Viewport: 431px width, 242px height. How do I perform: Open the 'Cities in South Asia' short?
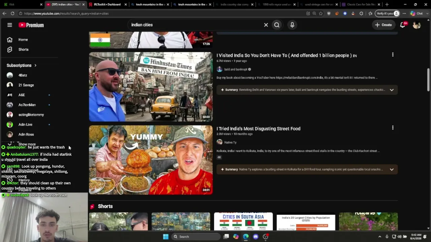click(243, 221)
